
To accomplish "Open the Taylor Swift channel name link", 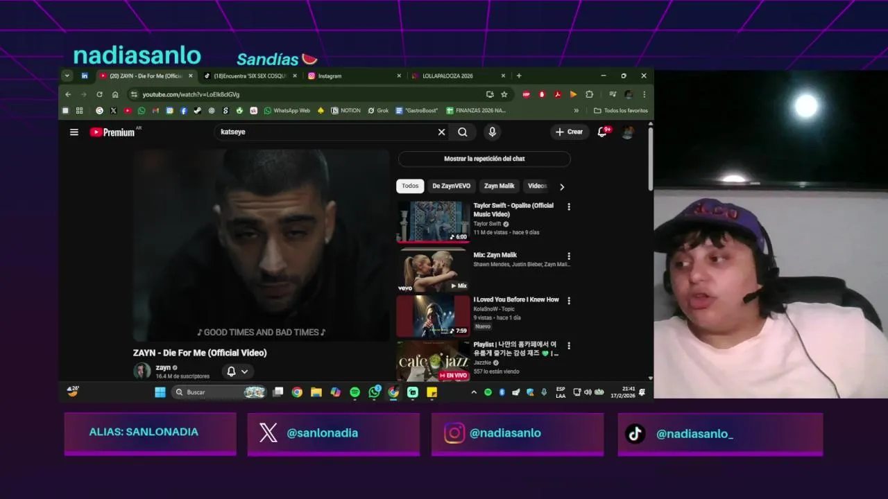I will click(x=487, y=224).
